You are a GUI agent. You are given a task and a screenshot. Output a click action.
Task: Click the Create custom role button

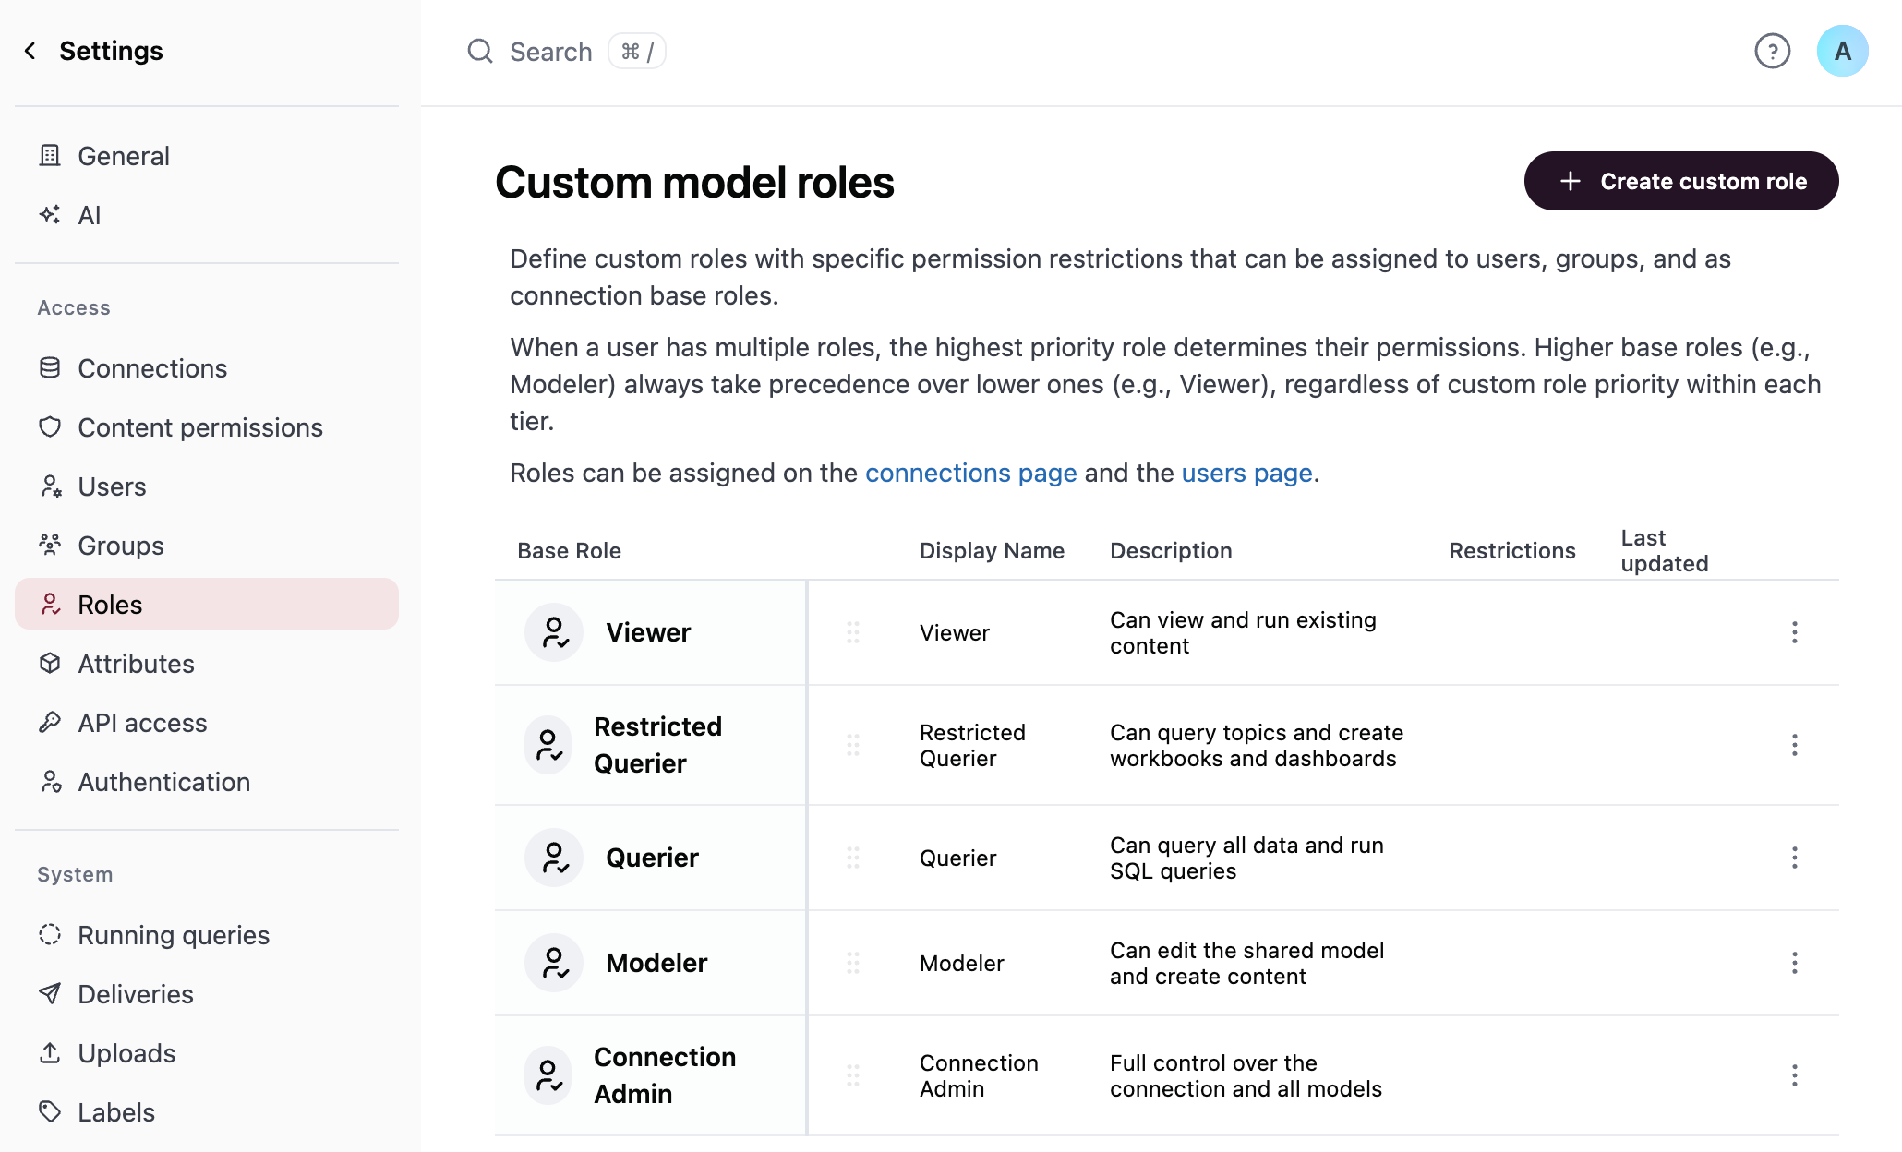point(1680,181)
